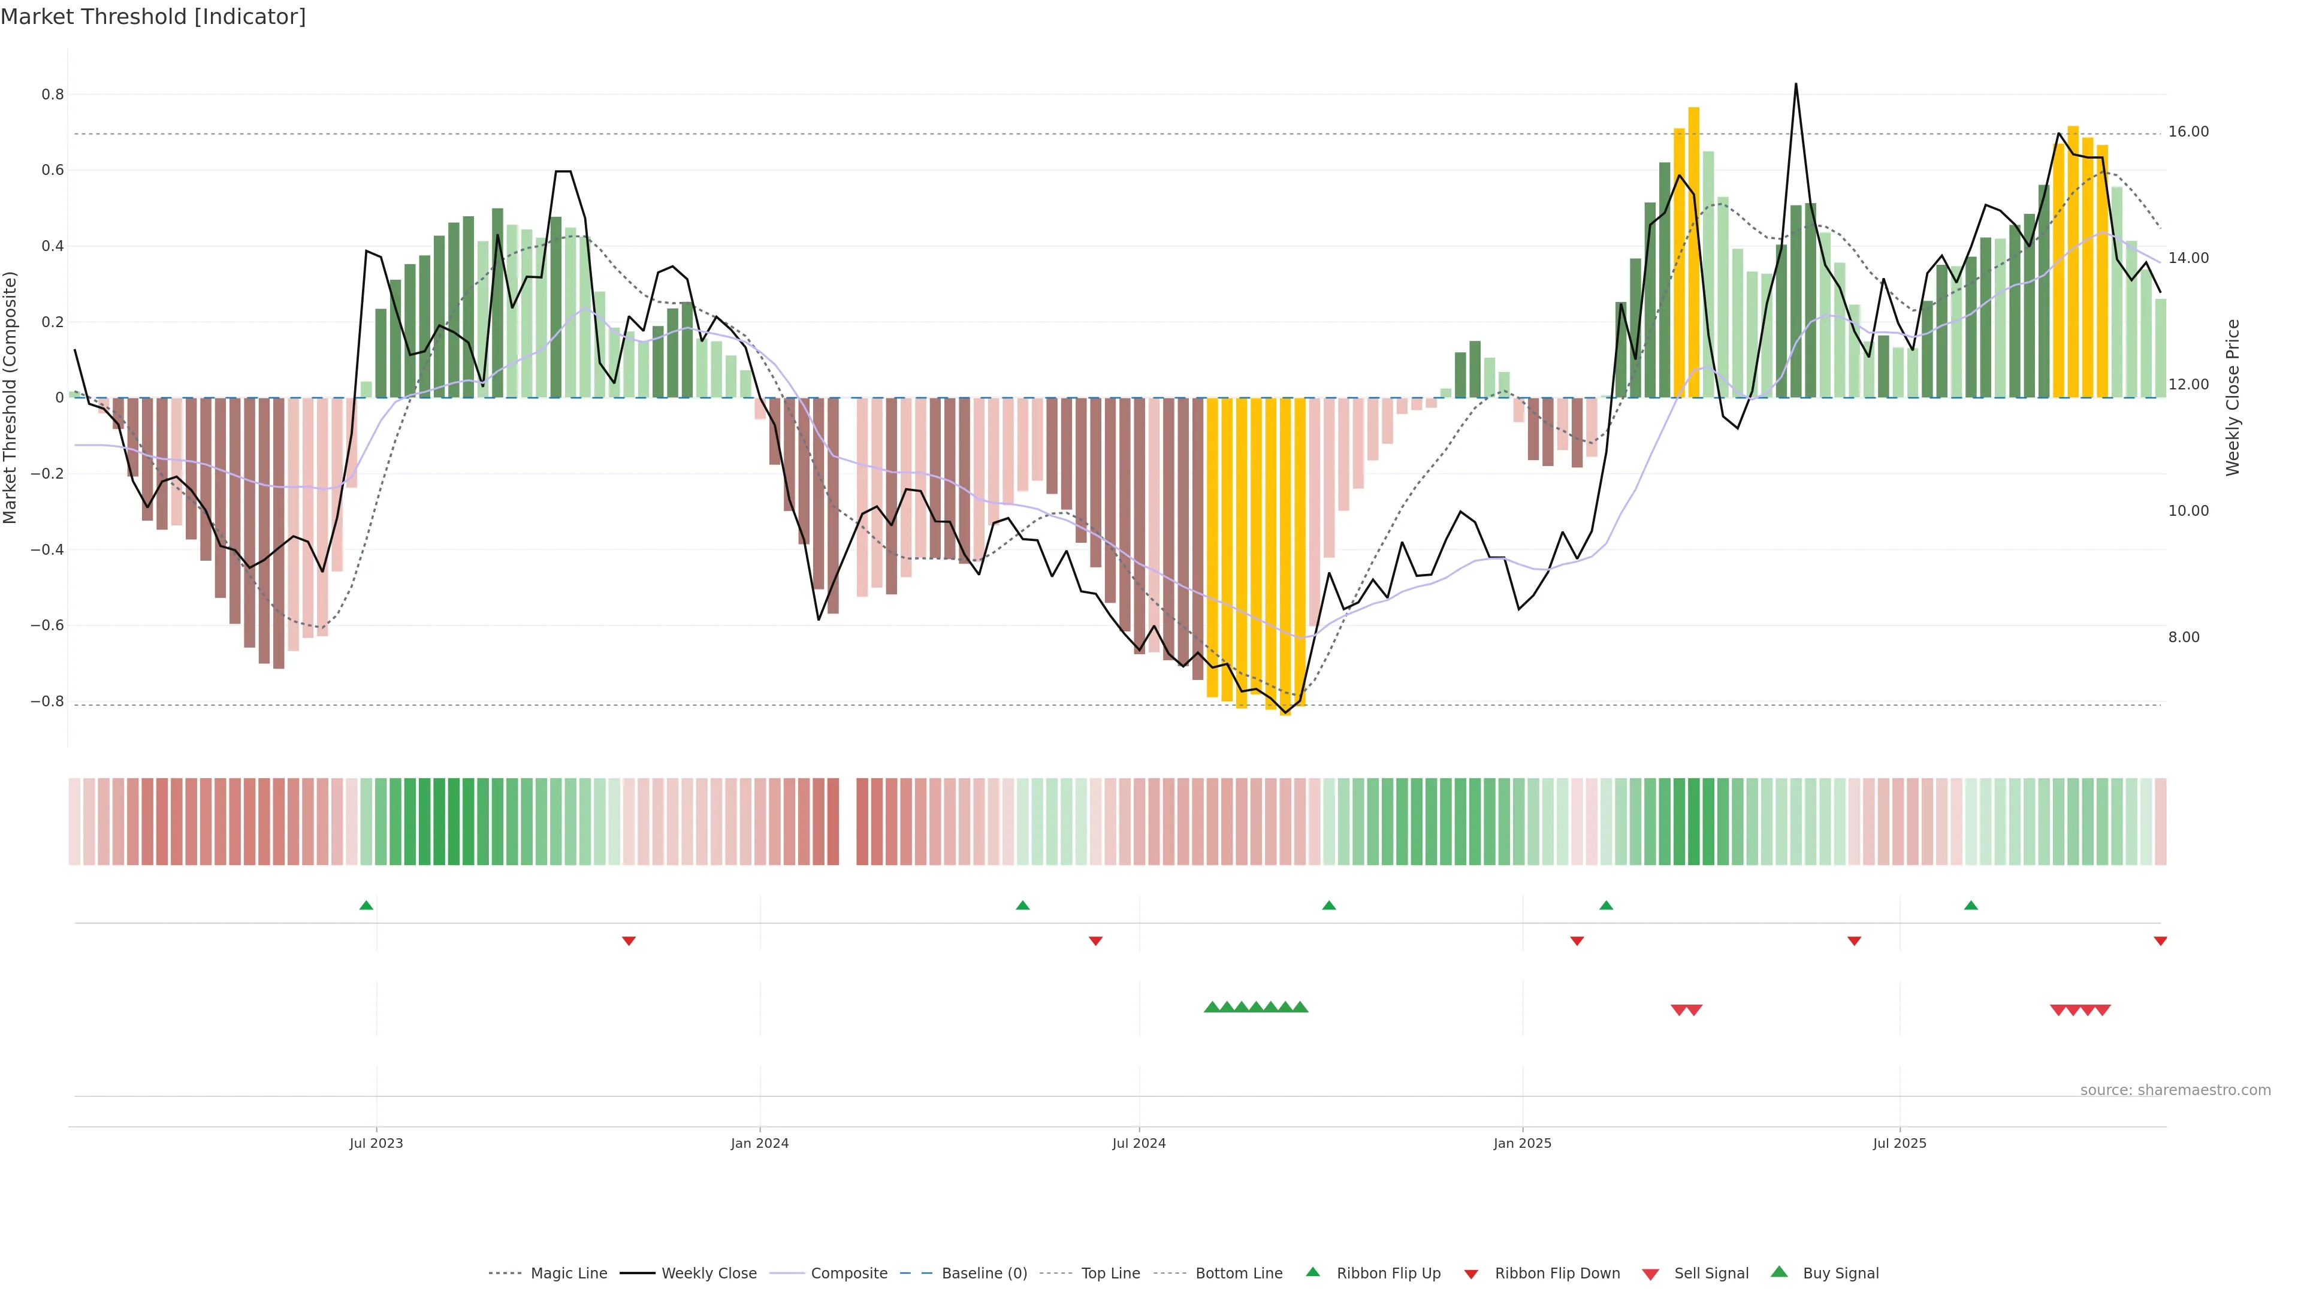Click Ribbon Flip Down legend triangle

click(1471, 1274)
